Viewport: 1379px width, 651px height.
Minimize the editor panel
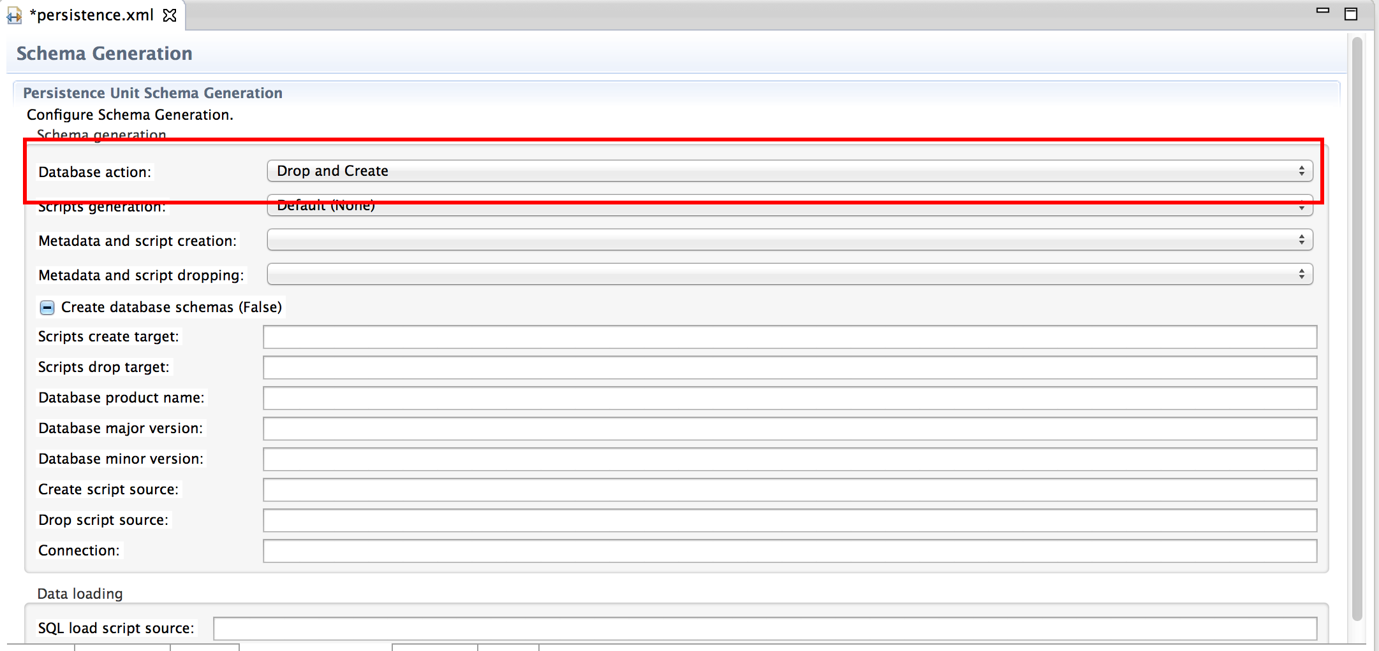point(1323,11)
